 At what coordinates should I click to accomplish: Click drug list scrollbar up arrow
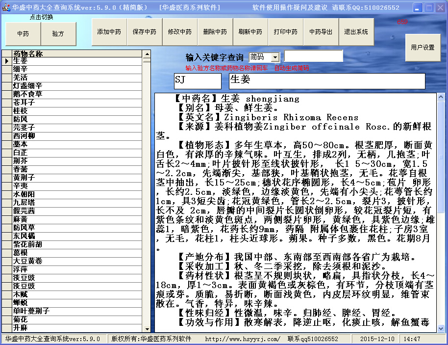pos(147,54)
